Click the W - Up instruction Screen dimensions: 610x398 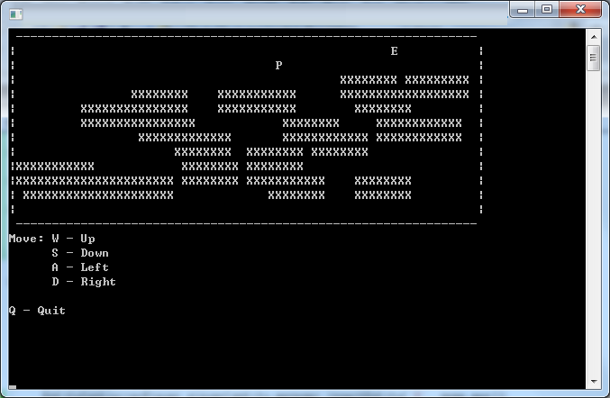coord(73,239)
